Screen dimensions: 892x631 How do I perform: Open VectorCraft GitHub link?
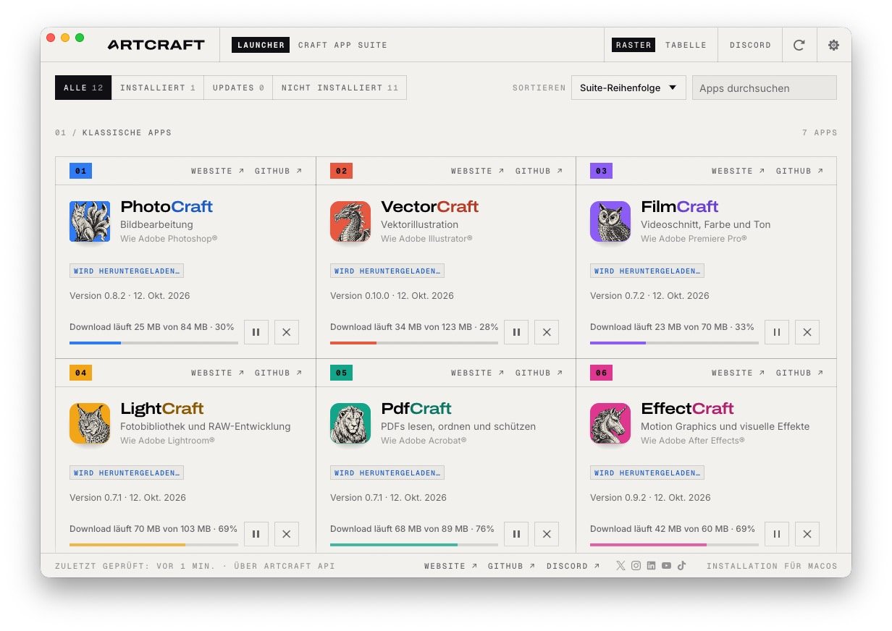tap(539, 171)
